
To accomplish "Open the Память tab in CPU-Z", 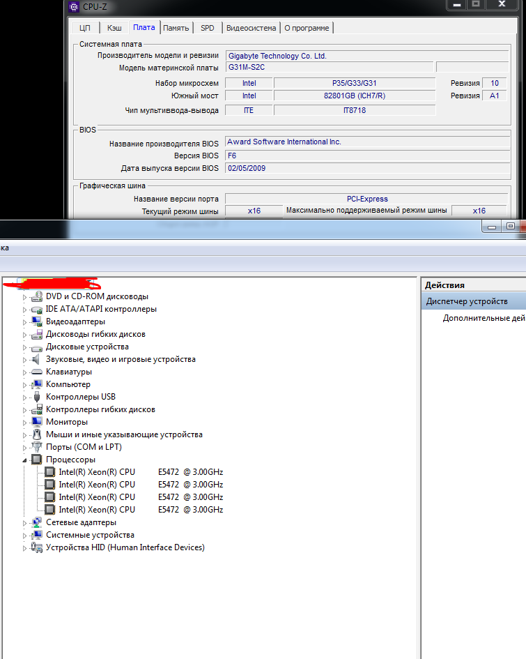I will tap(176, 28).
